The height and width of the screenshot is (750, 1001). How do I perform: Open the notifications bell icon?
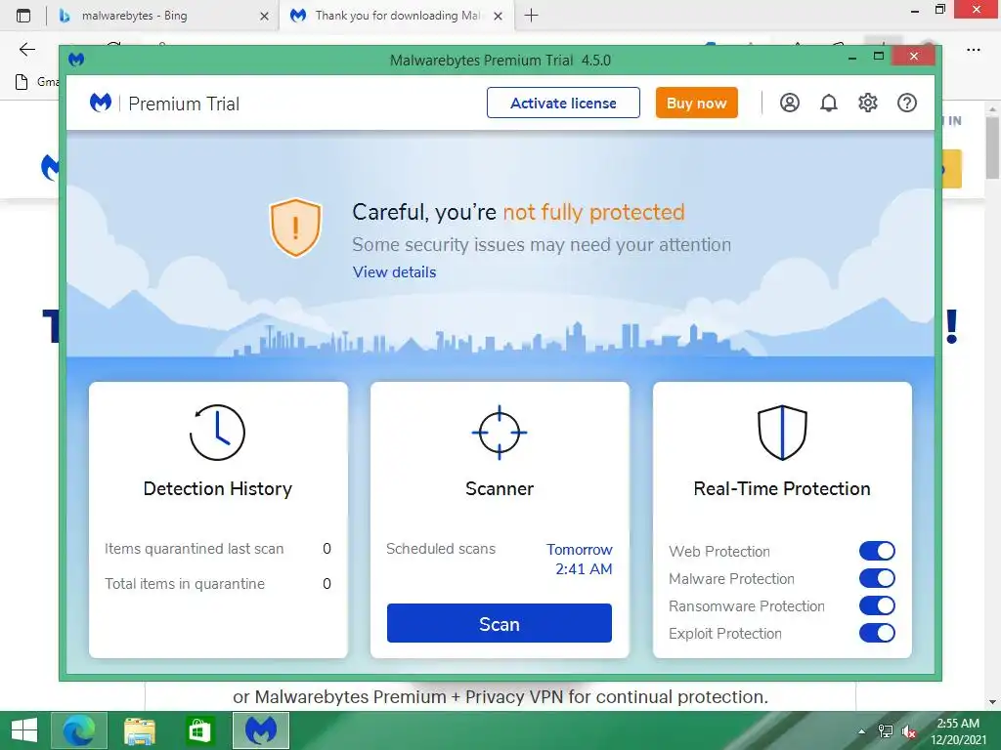pyautogui.click(x=829, y=103)
